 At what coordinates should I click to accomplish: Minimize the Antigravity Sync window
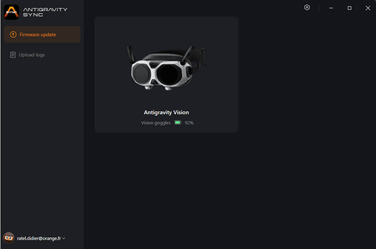click(x=331, y=8)
